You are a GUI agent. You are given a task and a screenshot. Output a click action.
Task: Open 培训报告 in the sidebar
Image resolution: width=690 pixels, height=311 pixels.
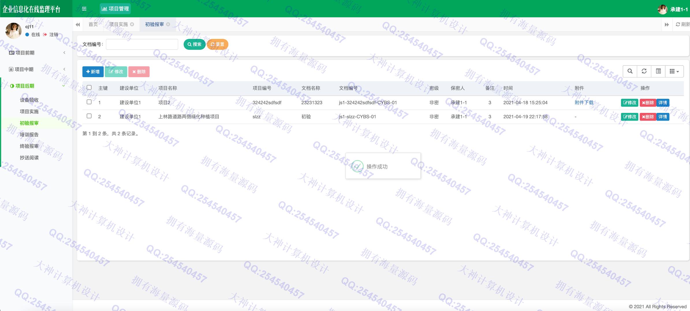pos(29,134)
